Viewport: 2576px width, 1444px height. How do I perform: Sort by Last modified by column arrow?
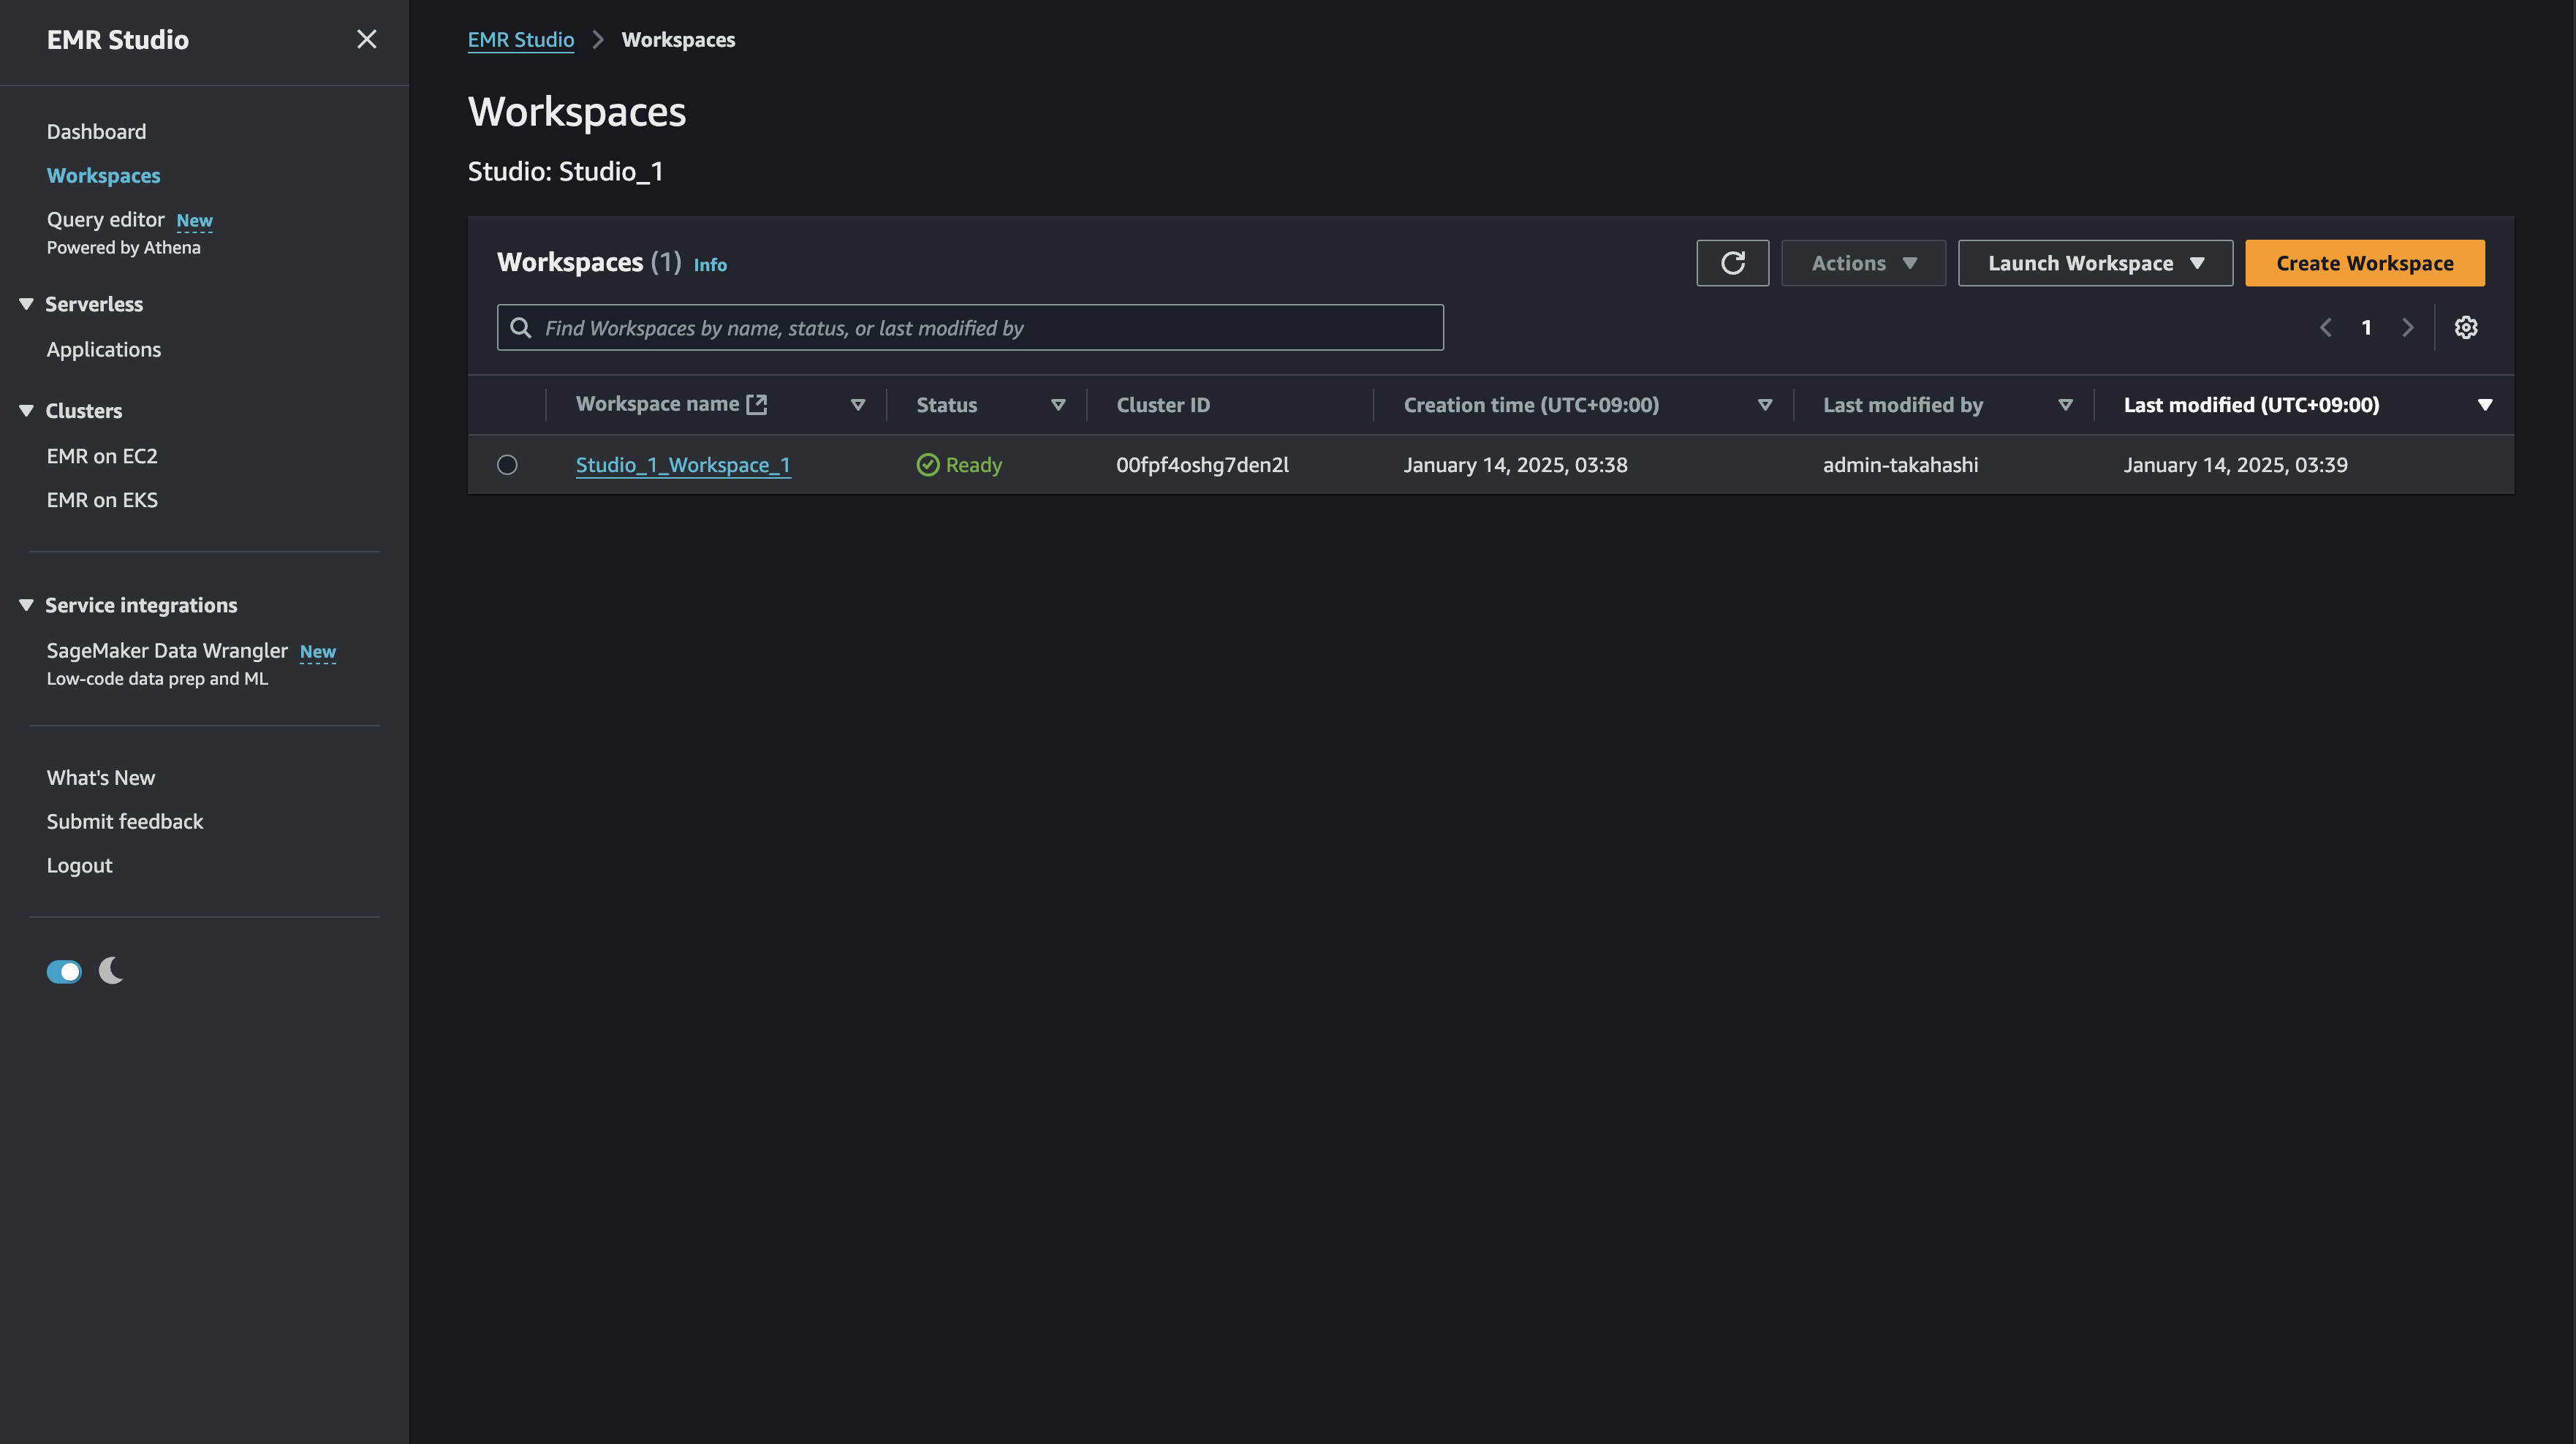(x=2065, y=405)
